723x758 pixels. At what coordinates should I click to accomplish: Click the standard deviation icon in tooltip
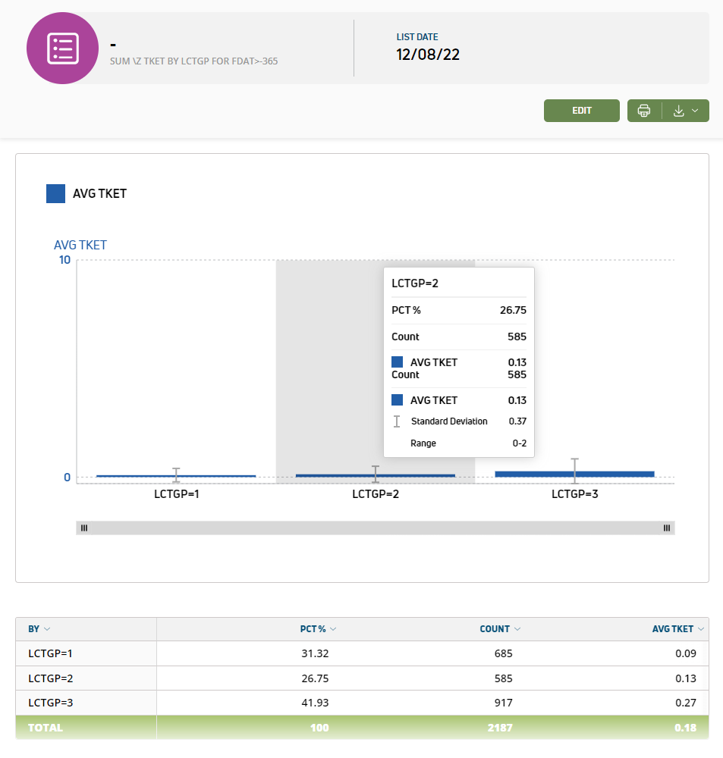(397, 421)
